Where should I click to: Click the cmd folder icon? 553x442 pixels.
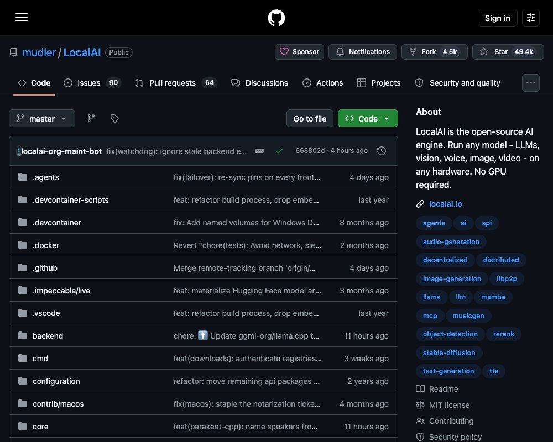[23, 358]
